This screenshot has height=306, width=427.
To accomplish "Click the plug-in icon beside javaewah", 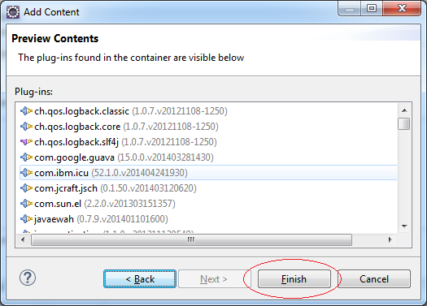I will [26, 219].
